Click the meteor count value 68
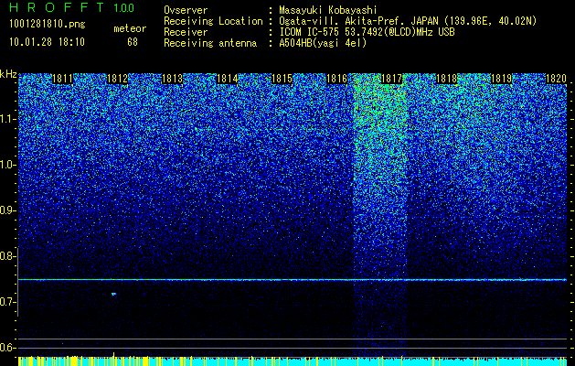Viewport: 575px width, 366px height. [x=133, y=42]
